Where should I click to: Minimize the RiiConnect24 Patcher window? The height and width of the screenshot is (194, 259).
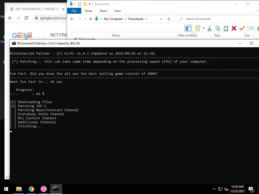click(x=240, y=43)
